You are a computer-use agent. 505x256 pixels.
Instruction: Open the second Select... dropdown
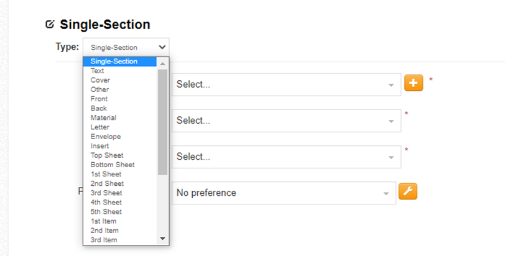tap(286, 121)
